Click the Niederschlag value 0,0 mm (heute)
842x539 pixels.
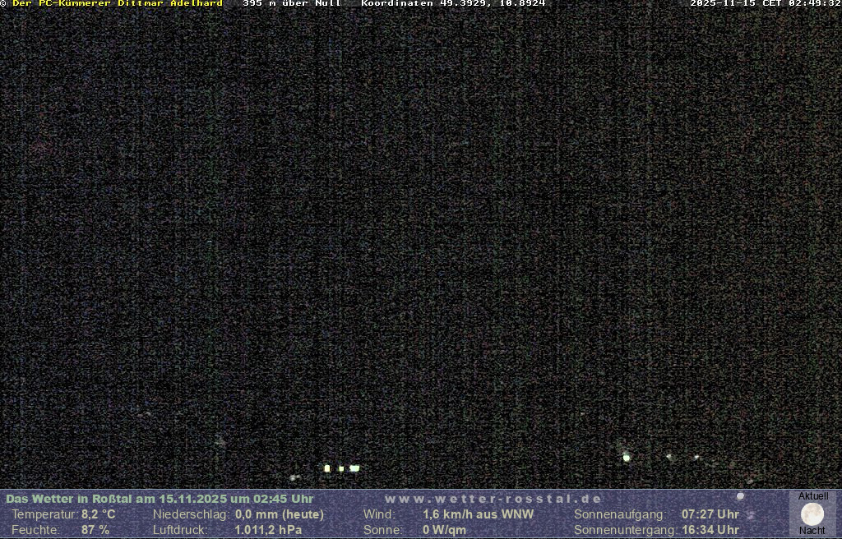point(280,514)
